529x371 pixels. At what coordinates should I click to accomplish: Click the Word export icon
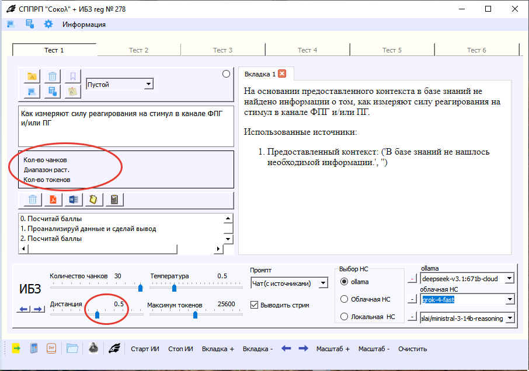coord(73,200)
